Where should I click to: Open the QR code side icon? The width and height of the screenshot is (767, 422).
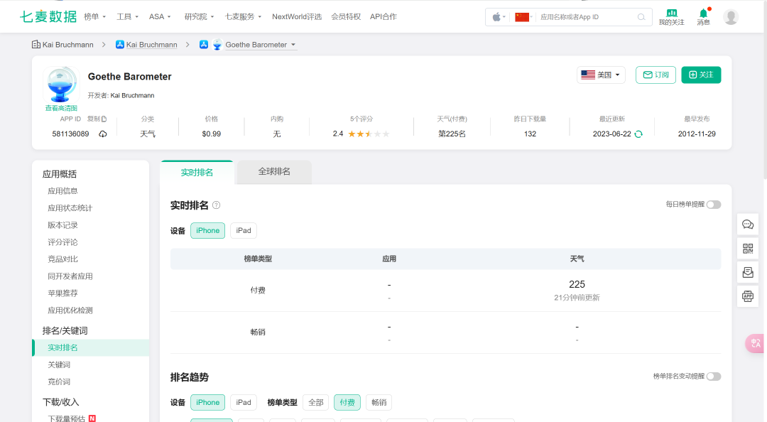[x=748, y=249]
